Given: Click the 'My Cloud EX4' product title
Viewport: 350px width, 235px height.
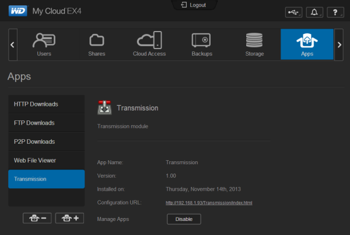Looking at the screenshot, I should coord(57,11).
